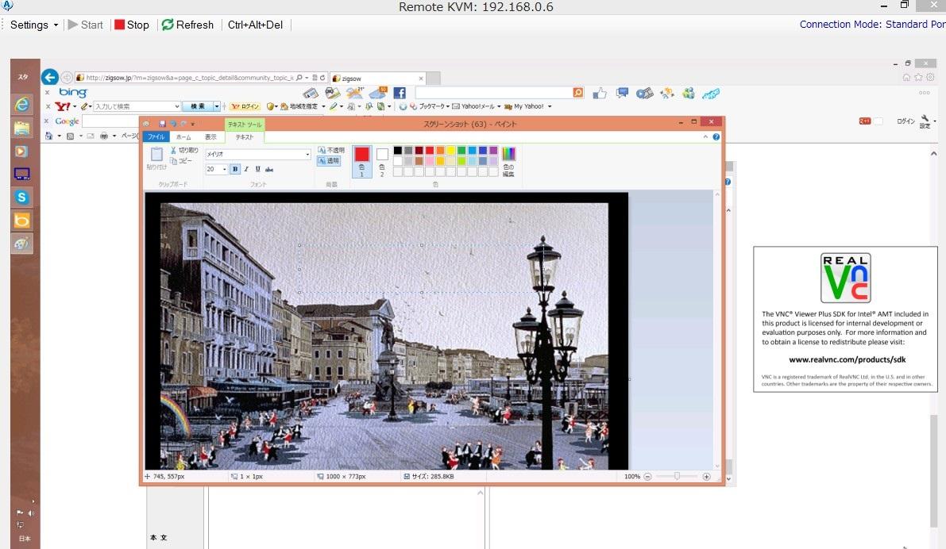Click zoom out minus in Paint status bar
The image size is (946, 549).
coord(647,477)
